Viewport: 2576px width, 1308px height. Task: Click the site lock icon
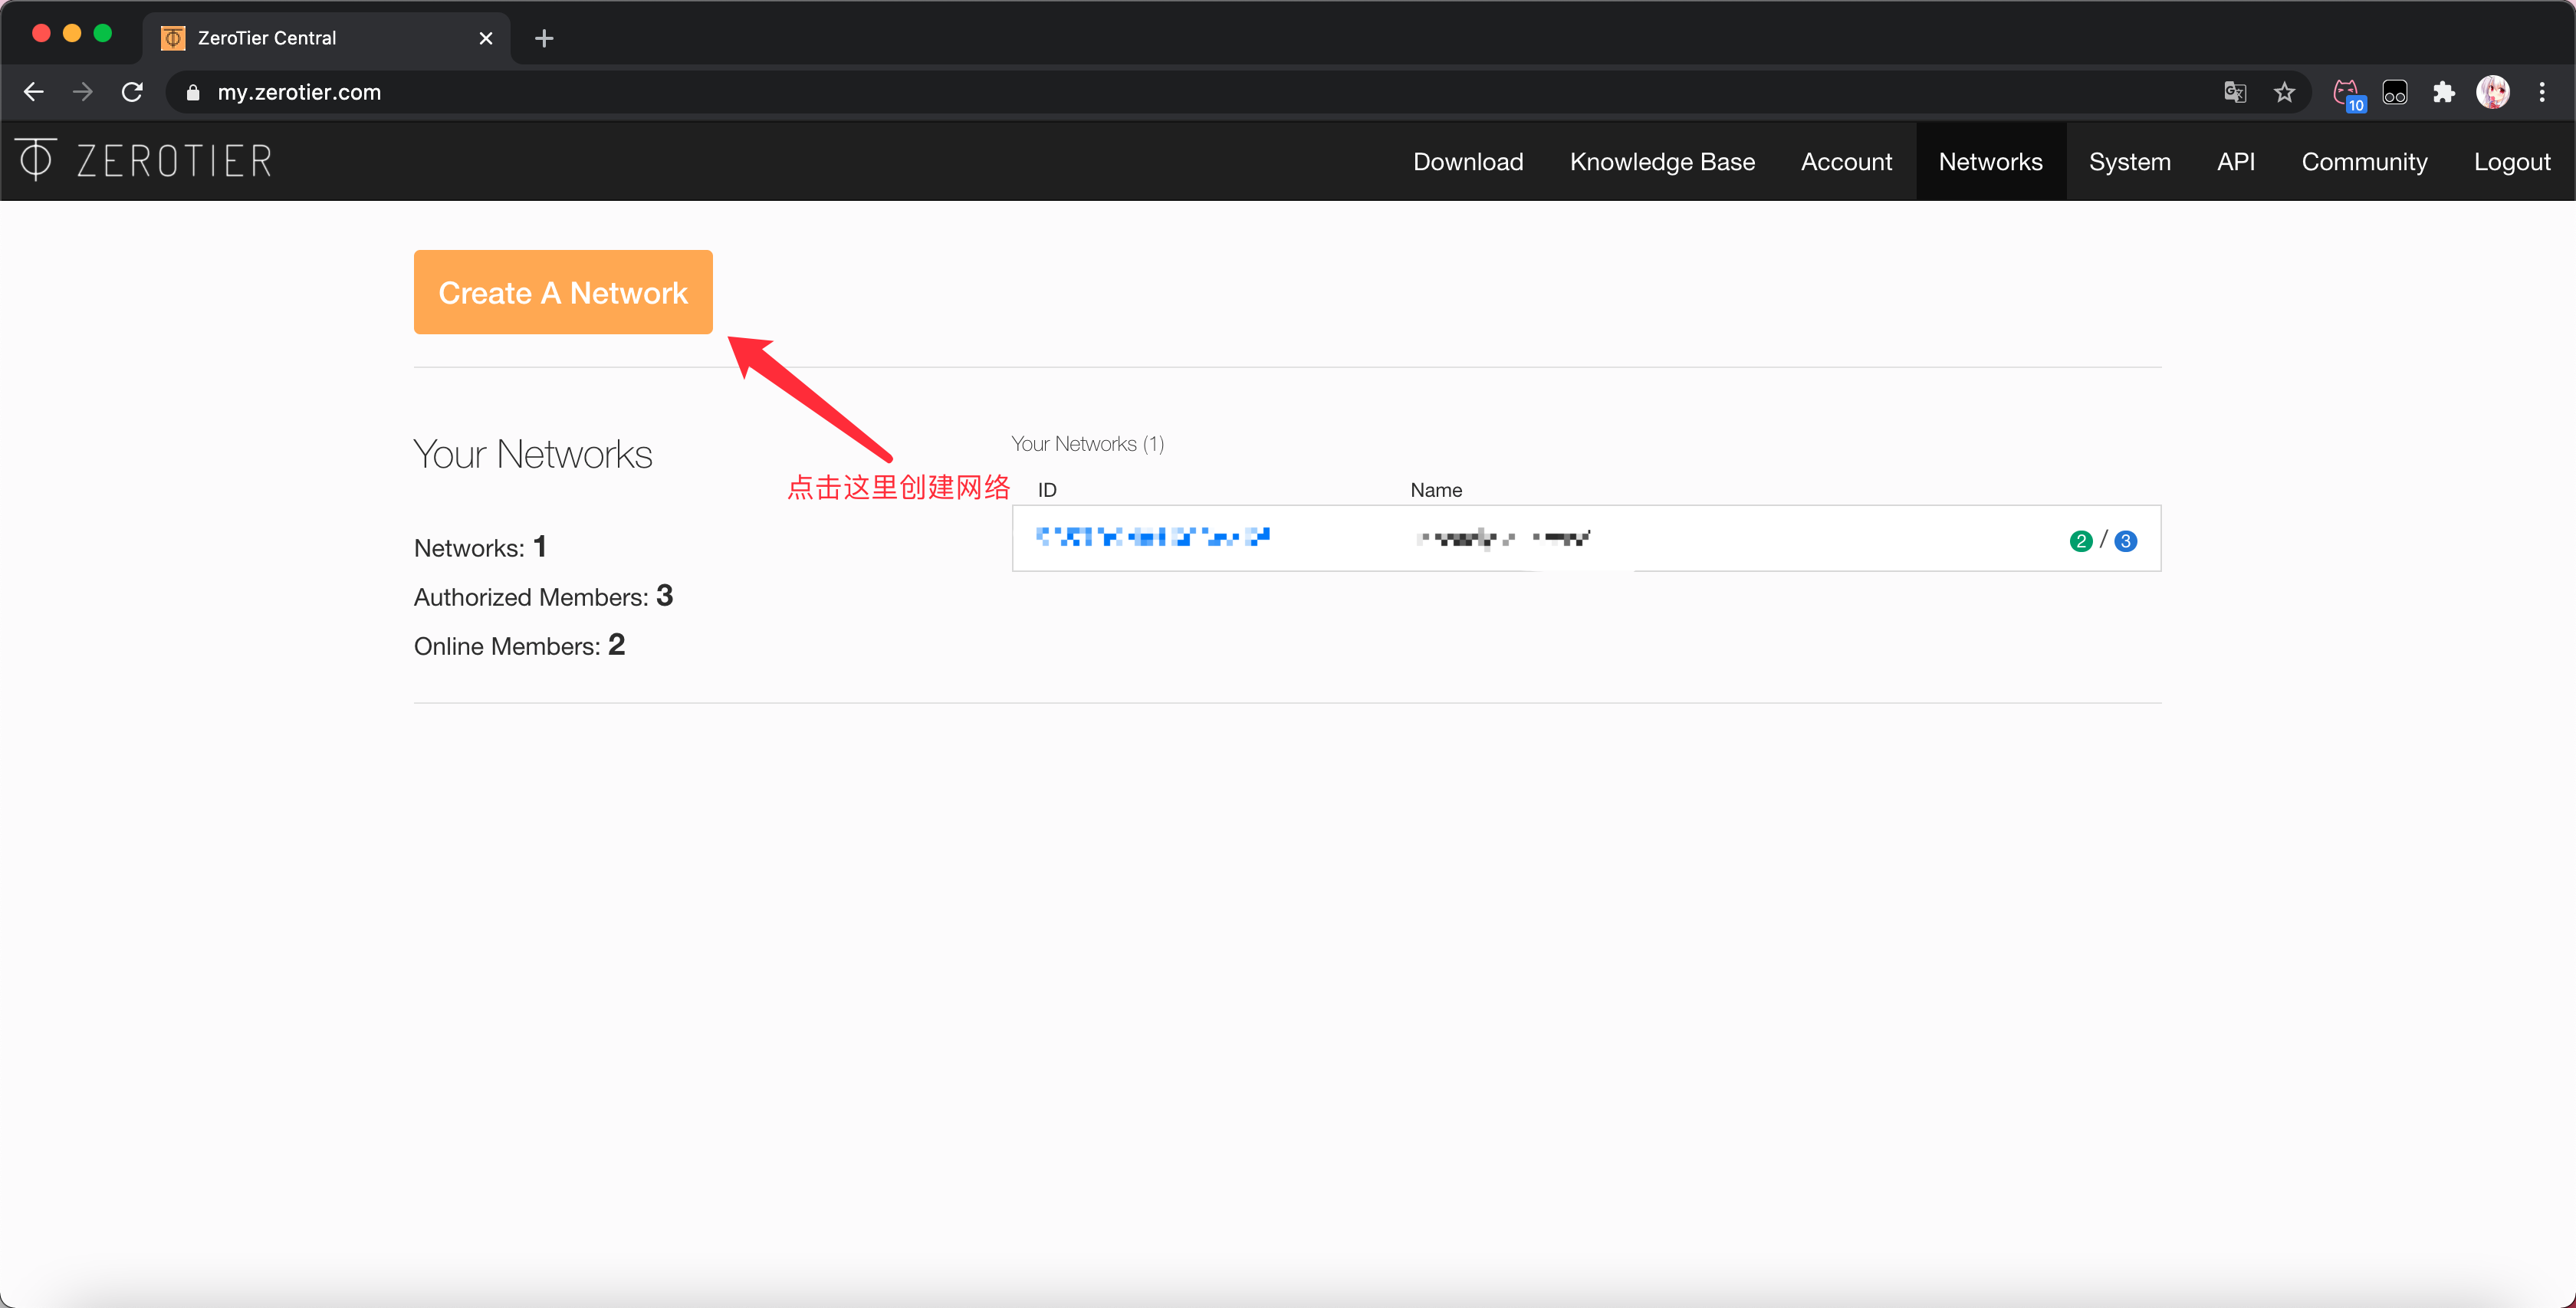click(x=194, y=92)
